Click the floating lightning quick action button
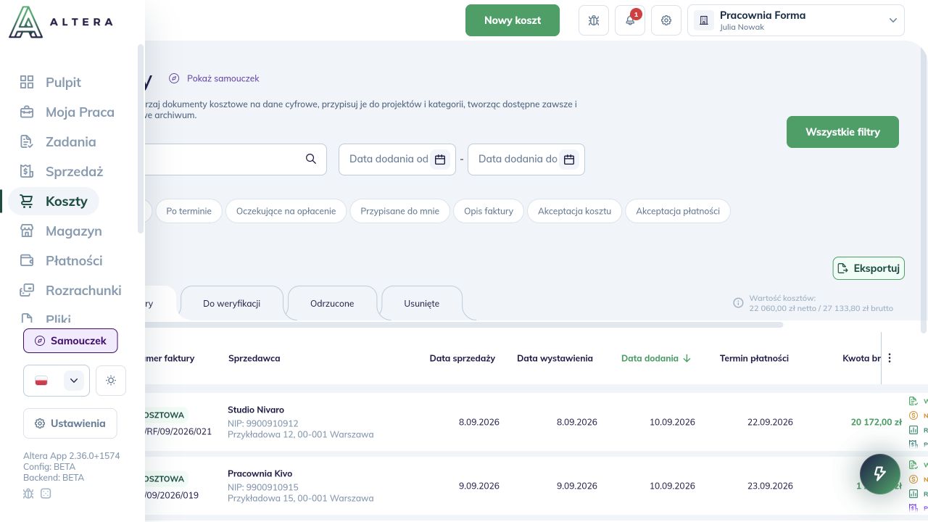Screen dimensions: 928x522 880,474
